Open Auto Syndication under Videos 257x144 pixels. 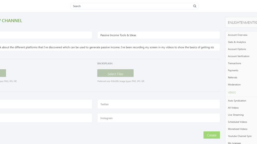pos(237,100)
